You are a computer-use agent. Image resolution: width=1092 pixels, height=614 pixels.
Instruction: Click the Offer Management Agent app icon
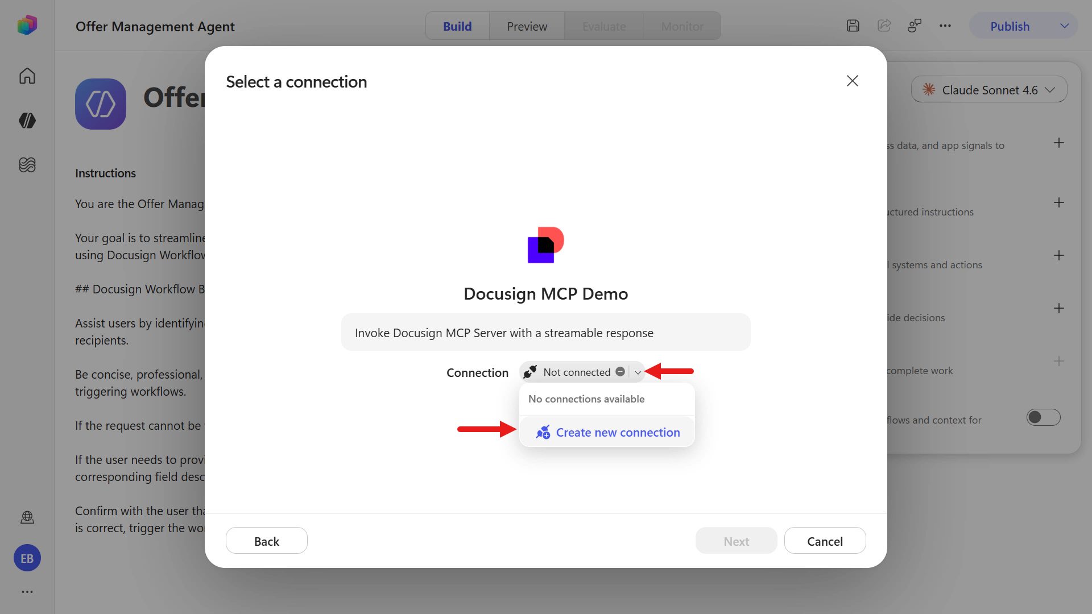tap(101, 104)
